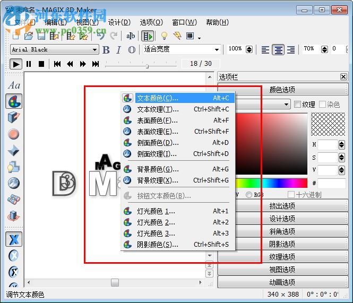Expand the 斜角选项 panel
This screenshot has height=303, width=353.
[x=283, y=231]
